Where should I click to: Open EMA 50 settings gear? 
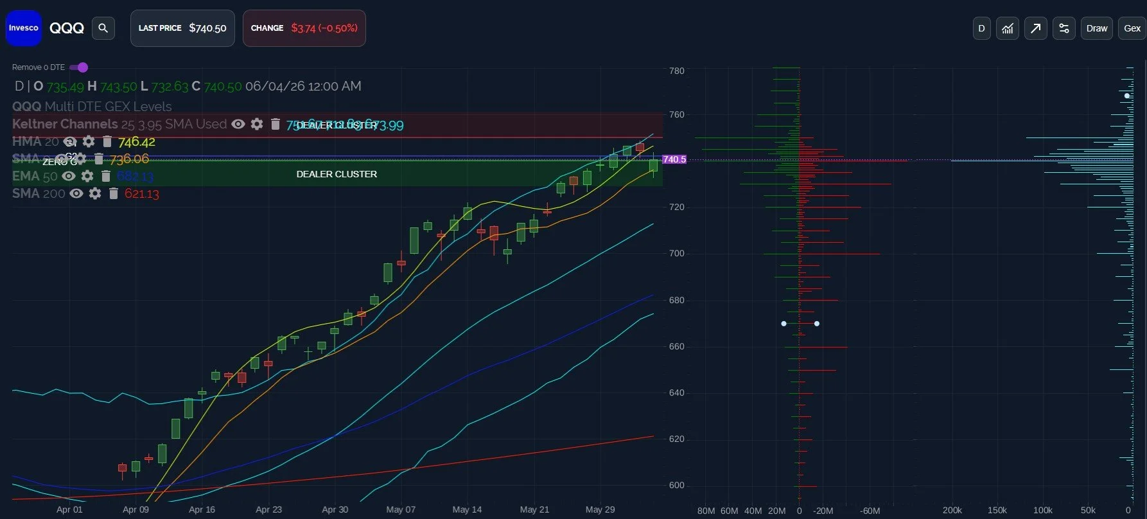(x=87, y=176)
